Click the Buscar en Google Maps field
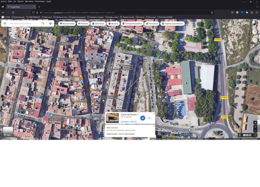 [x=23, y=23]
